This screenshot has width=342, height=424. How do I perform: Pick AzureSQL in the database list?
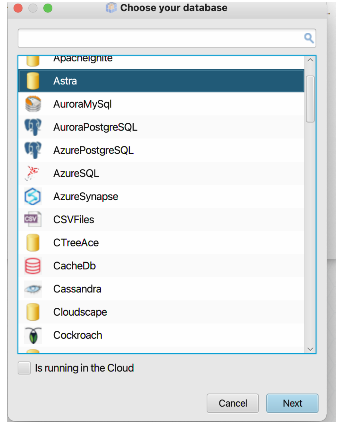click(x=161, y=173)
